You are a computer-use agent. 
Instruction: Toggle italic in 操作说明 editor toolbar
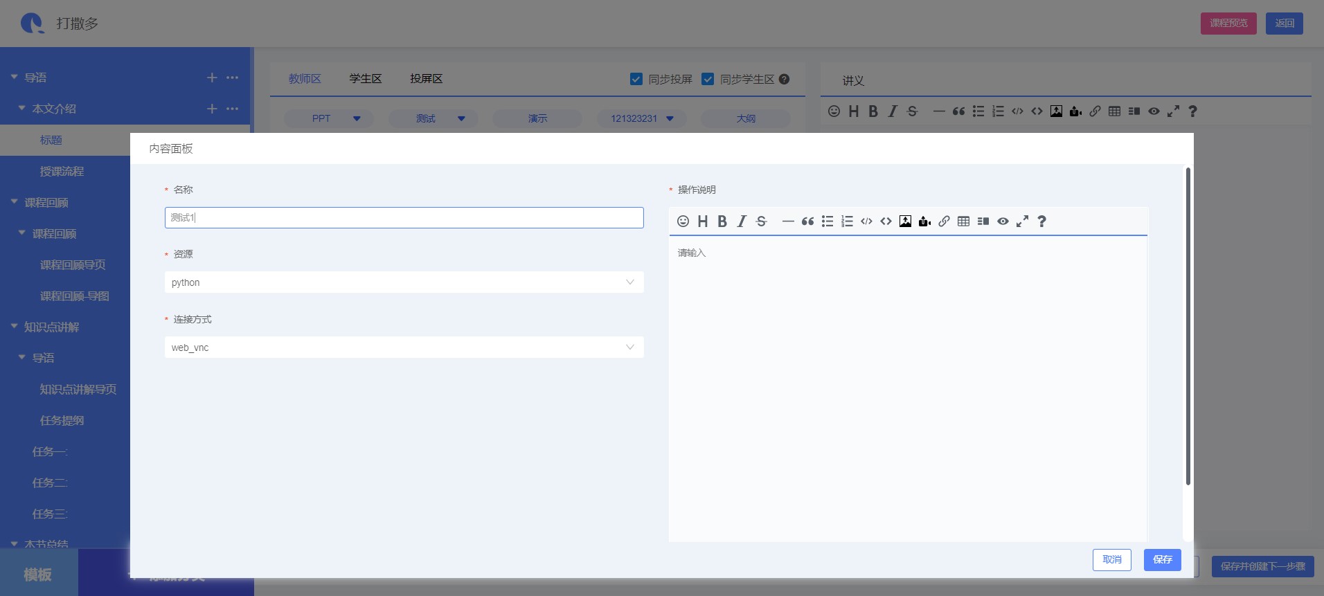742,222
